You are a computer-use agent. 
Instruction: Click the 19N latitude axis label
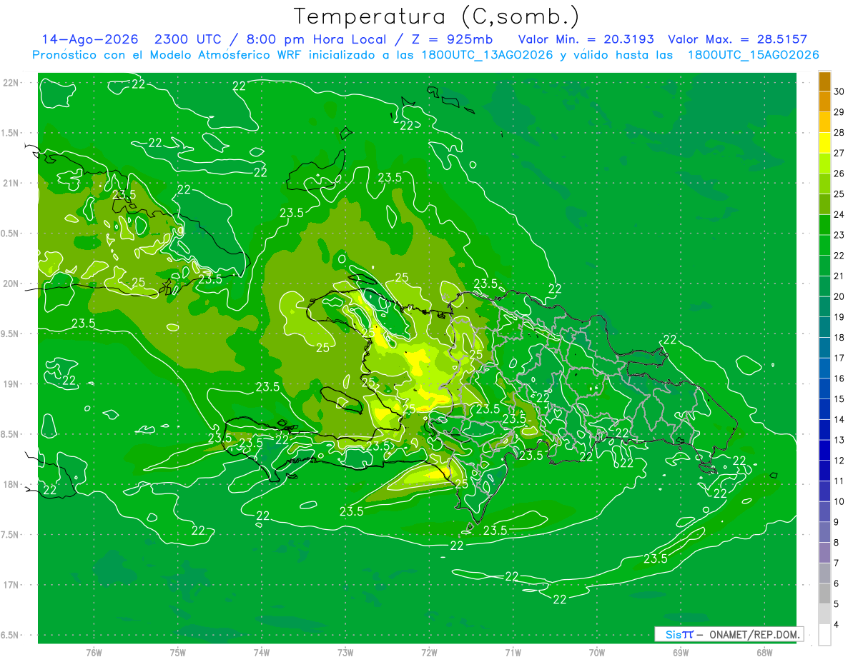(x=11, y=384)
